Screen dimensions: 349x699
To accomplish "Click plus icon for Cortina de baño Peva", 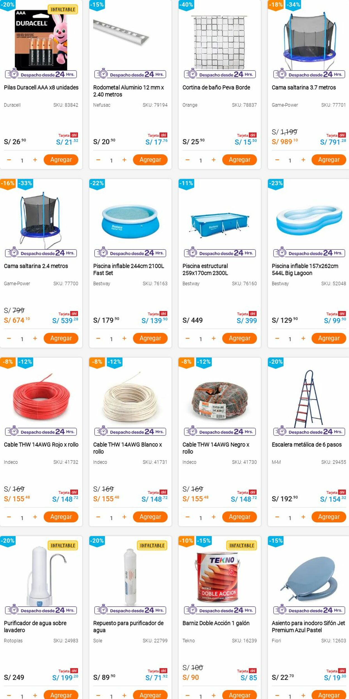I will pyautogui.click(x=214, y=160).
